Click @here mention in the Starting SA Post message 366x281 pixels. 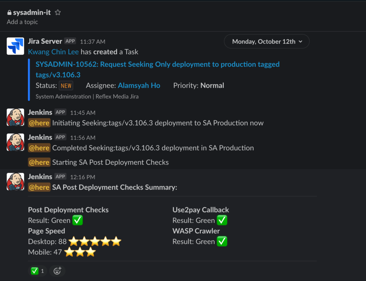(x=39, y=162)
